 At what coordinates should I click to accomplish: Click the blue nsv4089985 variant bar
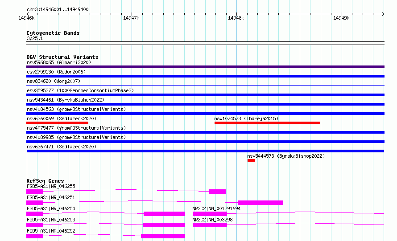coord(205,142)
